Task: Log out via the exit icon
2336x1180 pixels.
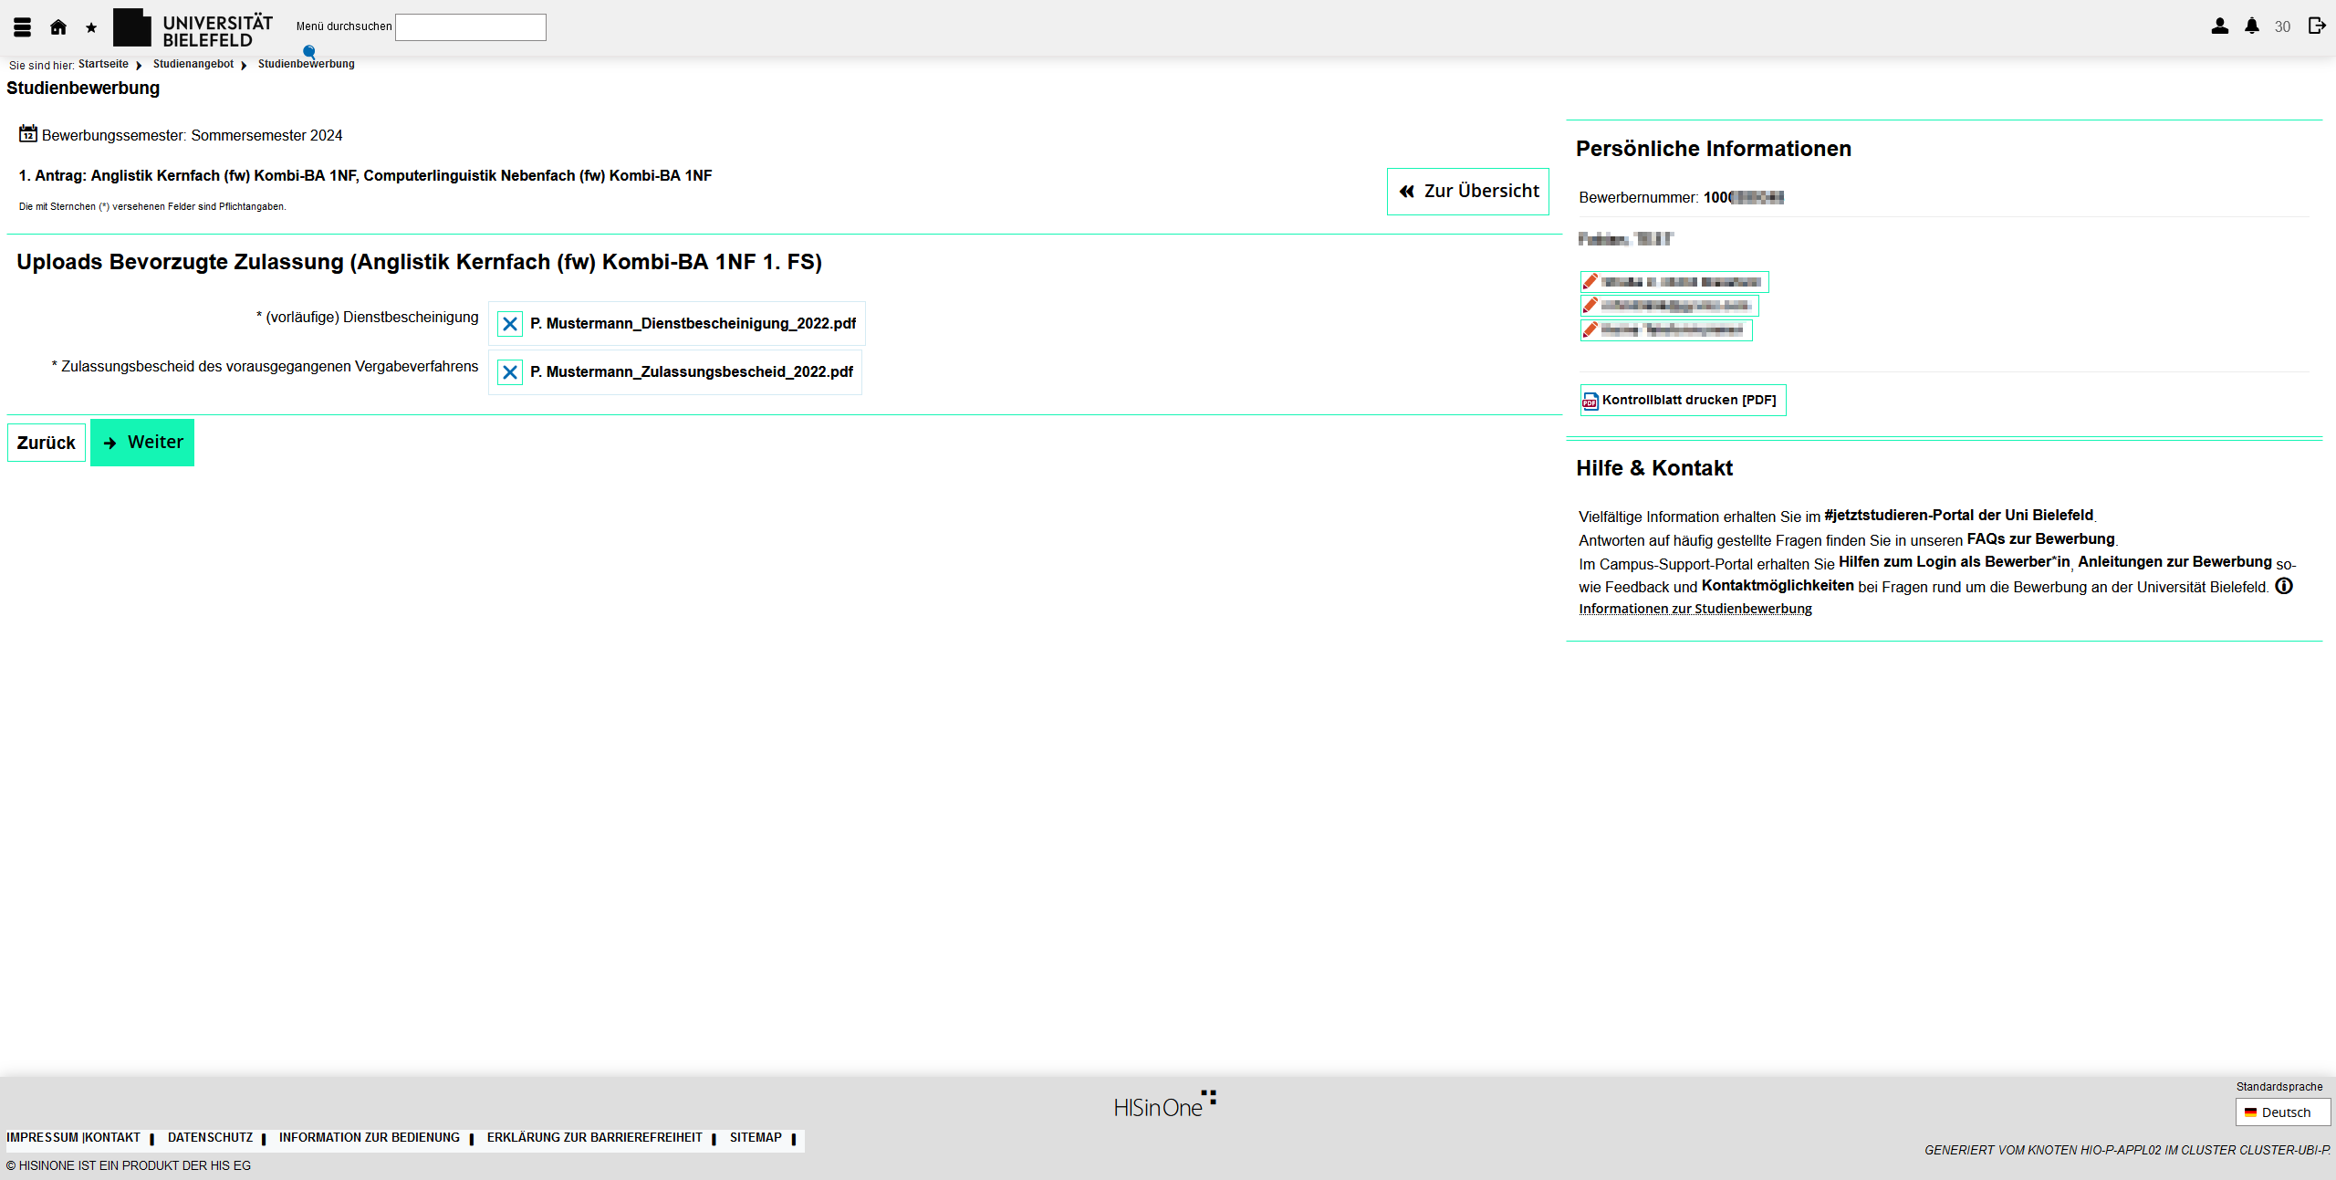Action: [2317, 26]
